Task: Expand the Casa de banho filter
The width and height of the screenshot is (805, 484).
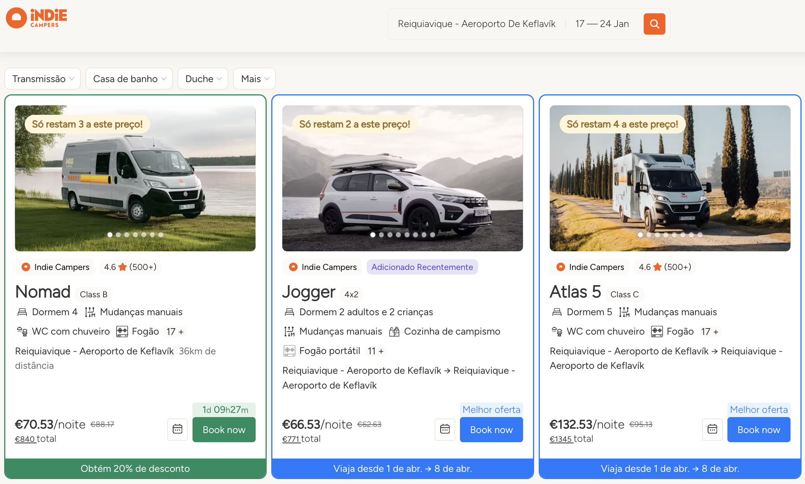Action: 129,79
